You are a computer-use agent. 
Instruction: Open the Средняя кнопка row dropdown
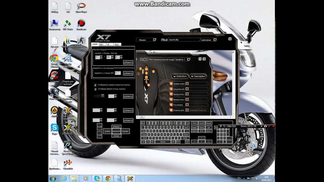187,89
